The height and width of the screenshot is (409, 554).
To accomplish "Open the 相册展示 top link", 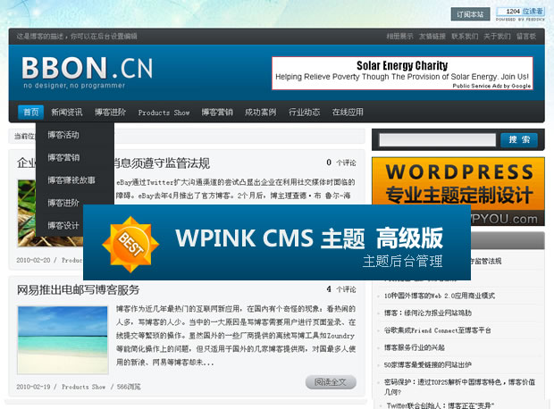I will tap(399, 37).
